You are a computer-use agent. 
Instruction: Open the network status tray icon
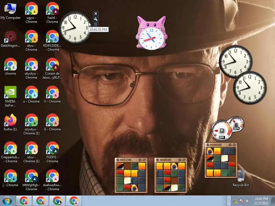235,201
